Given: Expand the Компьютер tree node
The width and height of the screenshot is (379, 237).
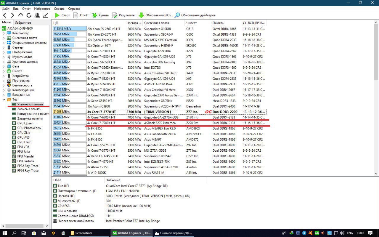Looking at the screenshot, I should (4, 33).
